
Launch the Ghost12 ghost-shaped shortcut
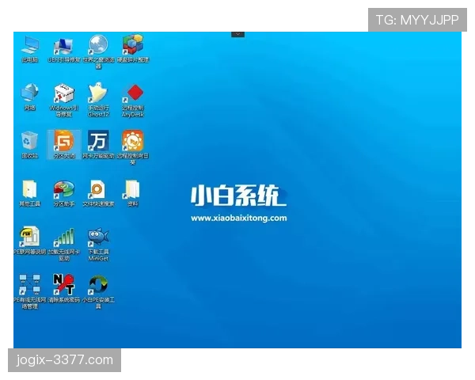click(98, 100)
